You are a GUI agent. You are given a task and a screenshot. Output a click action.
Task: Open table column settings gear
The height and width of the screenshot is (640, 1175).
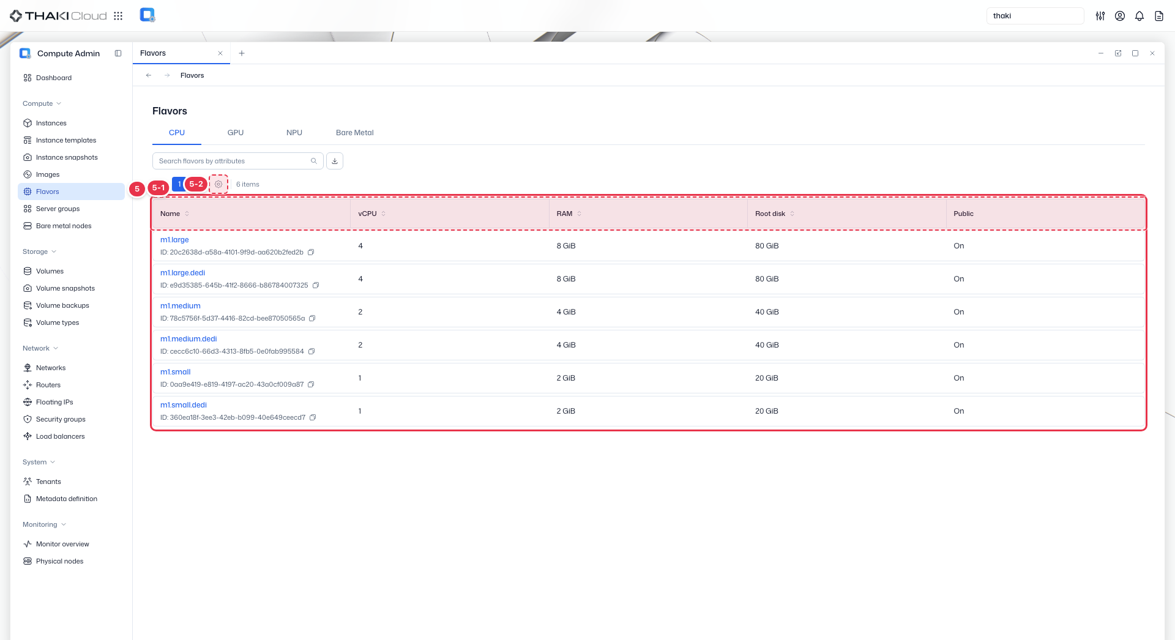click(x=218, y=184)
